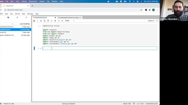Open the JupyterLab View menu
Screen dimensions: 188x105
click(x=6, y=14)
